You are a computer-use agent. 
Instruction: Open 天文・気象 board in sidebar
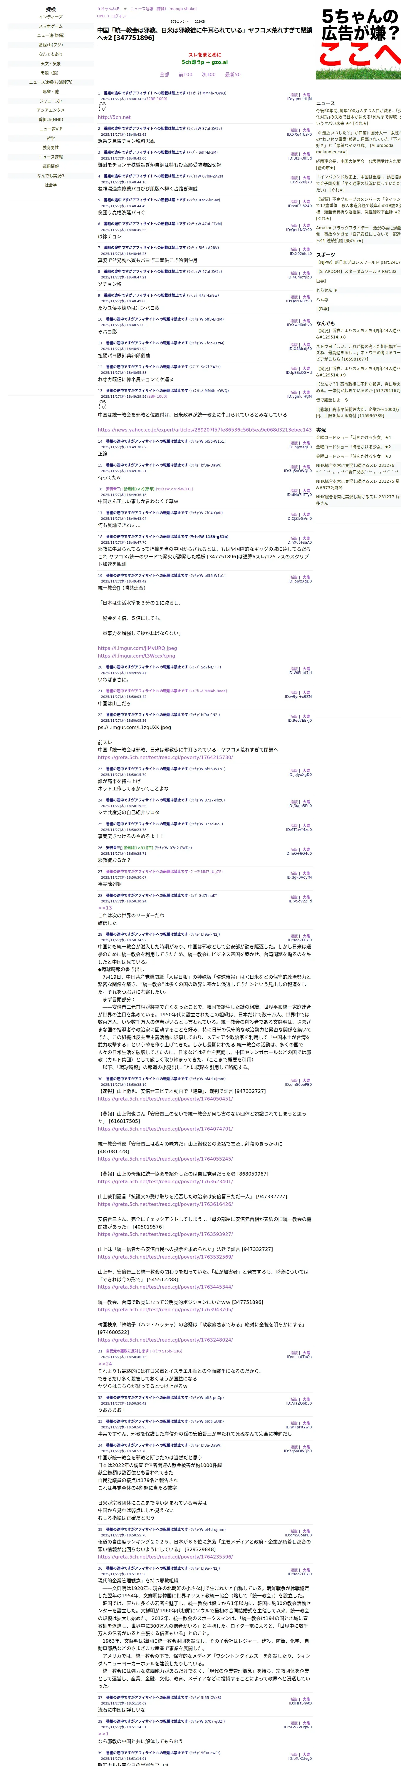click(51, 64)
